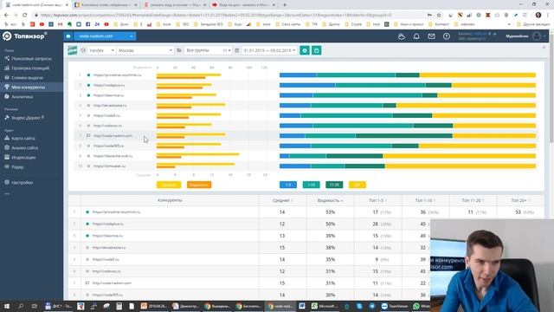Toggle the teal 1-10 legend button

pyautogui.click(x=312, y=185)
